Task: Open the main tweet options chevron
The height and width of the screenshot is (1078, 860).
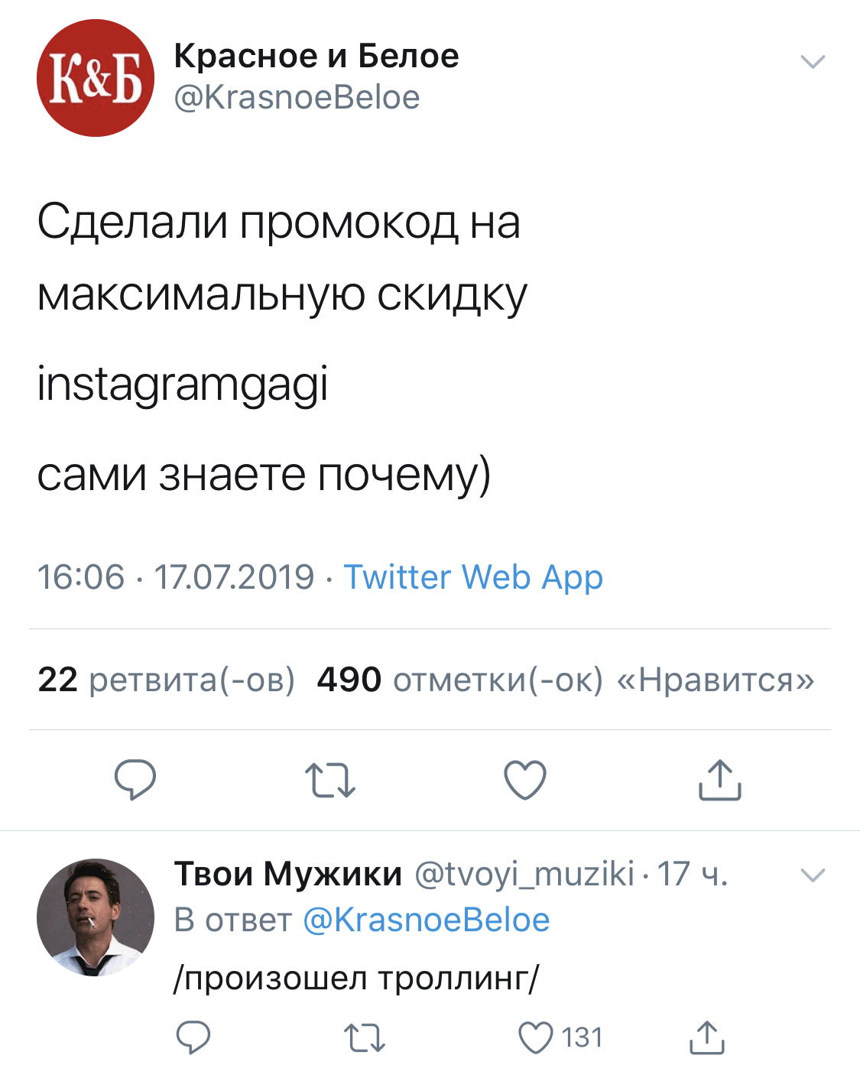Action: [x=813, y=62]
